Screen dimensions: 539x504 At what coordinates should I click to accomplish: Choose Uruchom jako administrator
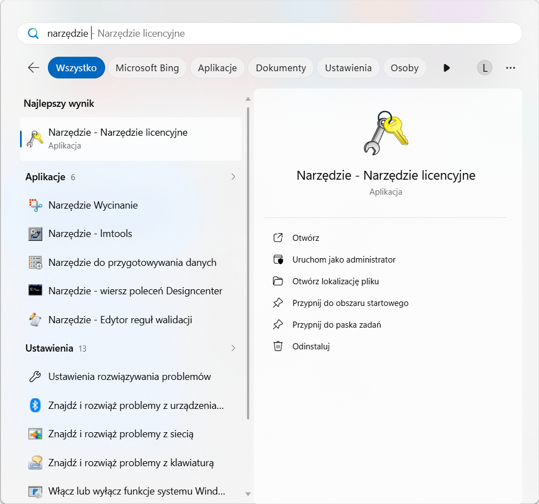(344, 260)
